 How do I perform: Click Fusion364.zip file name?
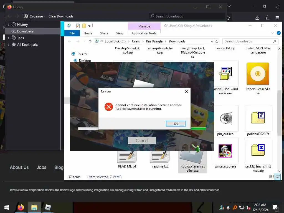point(225,48)
